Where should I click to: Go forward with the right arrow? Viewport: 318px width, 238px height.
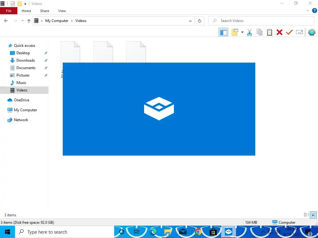click(x=15, y=21)
